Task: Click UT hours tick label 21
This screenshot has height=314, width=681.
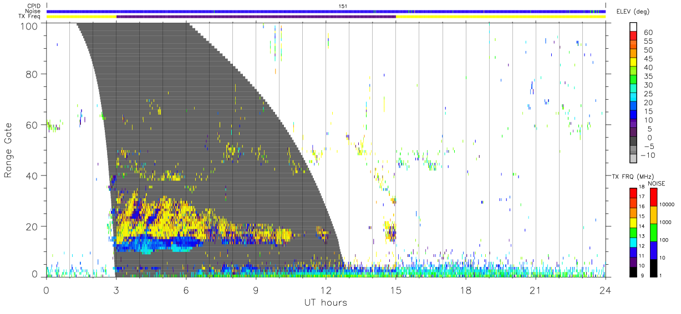Action: click(x=536, y=289)
